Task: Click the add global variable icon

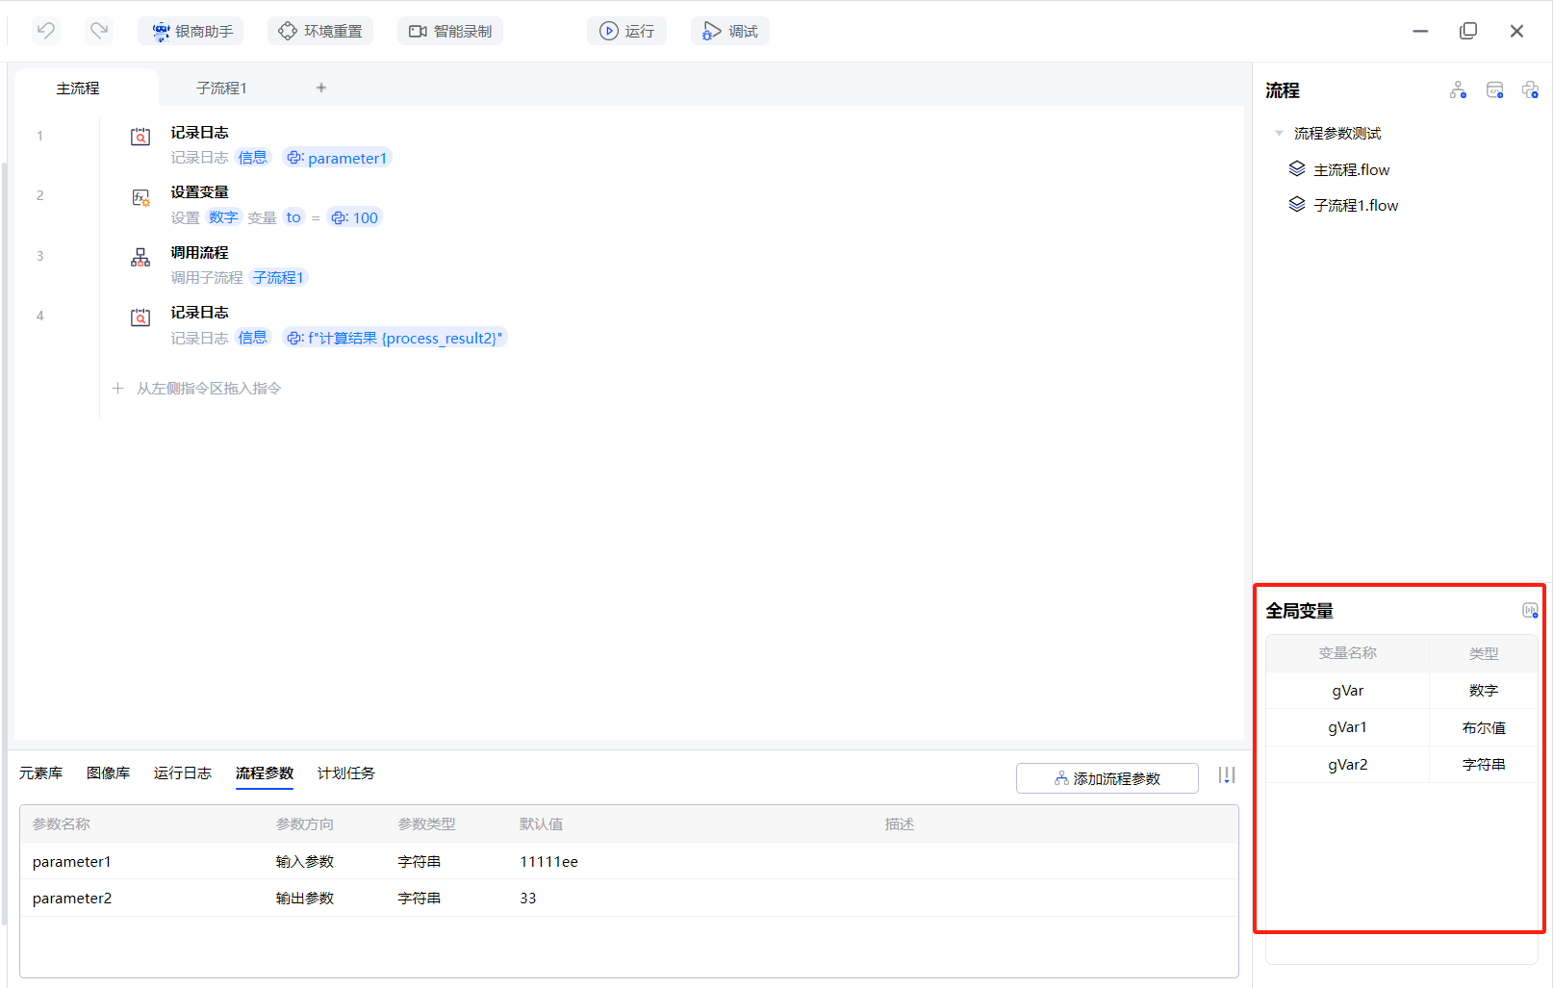Action: coord(1529,610)
